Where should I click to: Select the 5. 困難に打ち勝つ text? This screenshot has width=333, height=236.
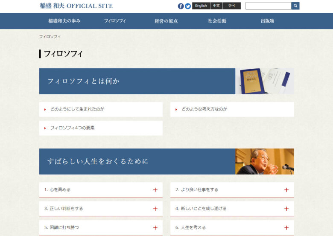(61, 227)
